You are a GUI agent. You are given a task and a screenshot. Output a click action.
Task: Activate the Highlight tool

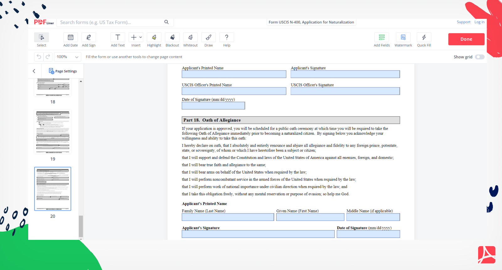pyautogui.click(x=154, y=38)
